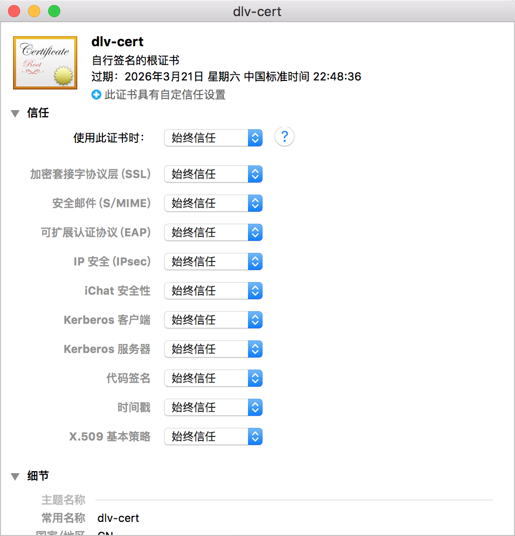Open the 时间戳 trust dropdown
Image resolution: width=515 pixels, height=536 pixels.
coord(213,407)
